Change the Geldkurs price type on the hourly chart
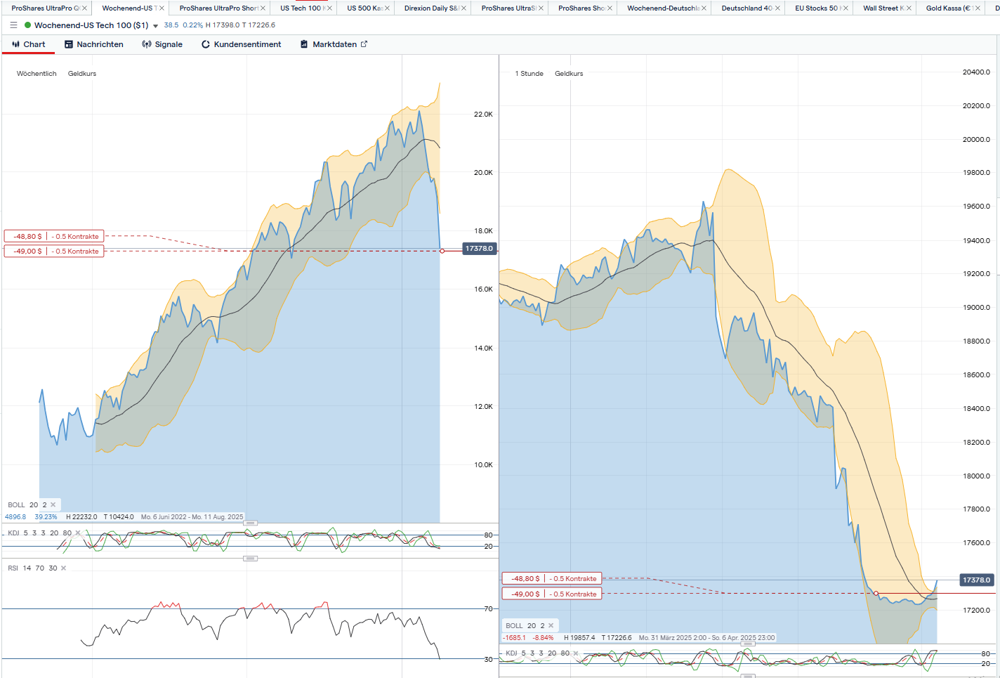The width and height of the screenshot is (1000, 678). (569, 74)
